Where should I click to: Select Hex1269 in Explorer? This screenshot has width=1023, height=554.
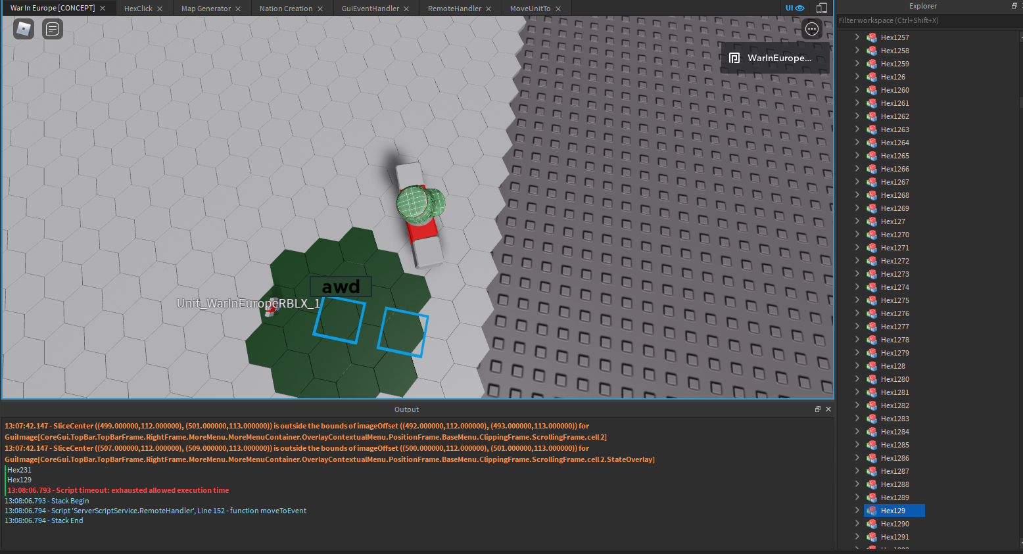pyautogui.click(x=895, y=208)
